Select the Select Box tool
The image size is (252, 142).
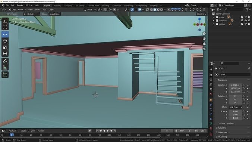pyautogui.click(x=5, y=21)
